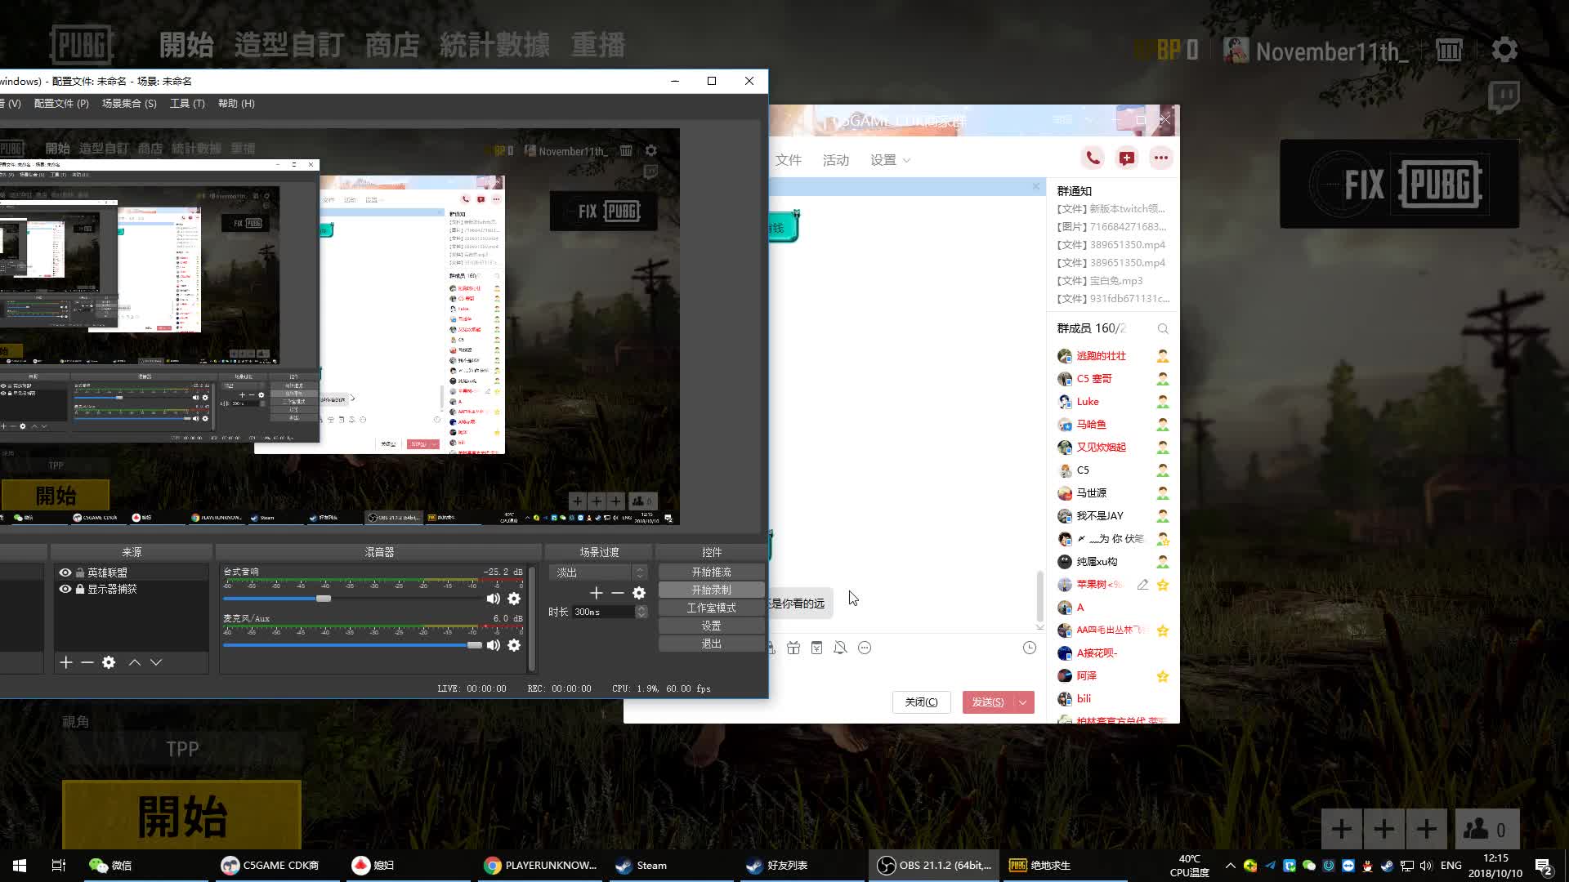Open the 淡出 transition dropdown
Image resolution: width=1569 pixels, height=882 pixels.
[x=598, y=572]
